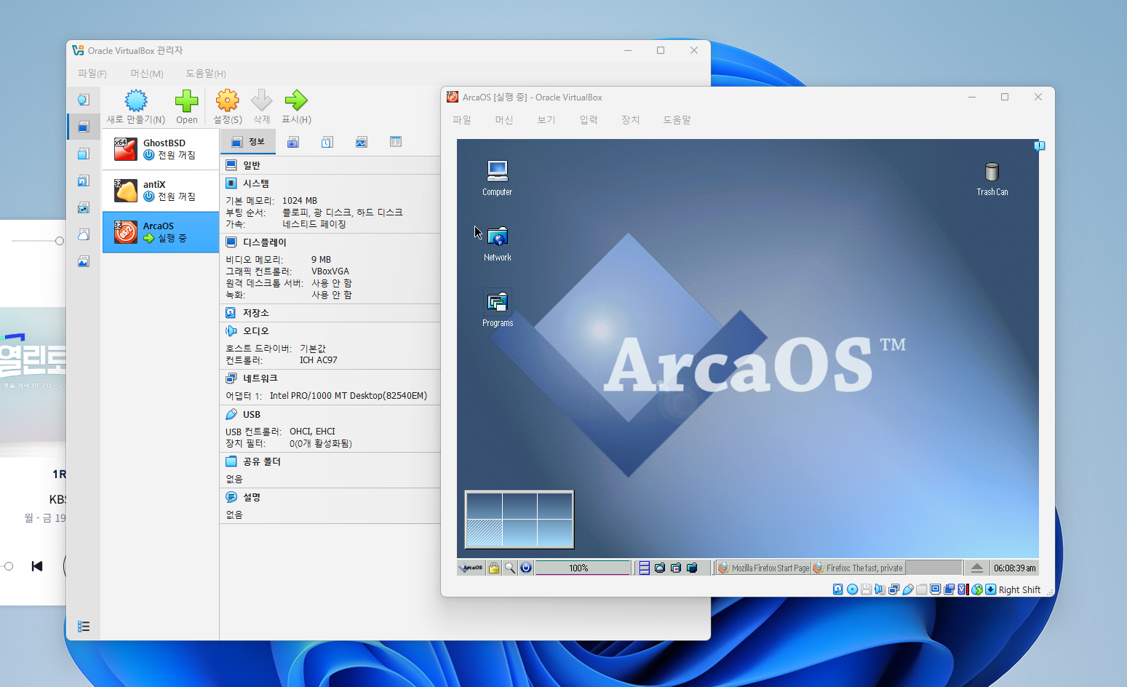Click the 삭제 discard toolbar button

point(261,107)
